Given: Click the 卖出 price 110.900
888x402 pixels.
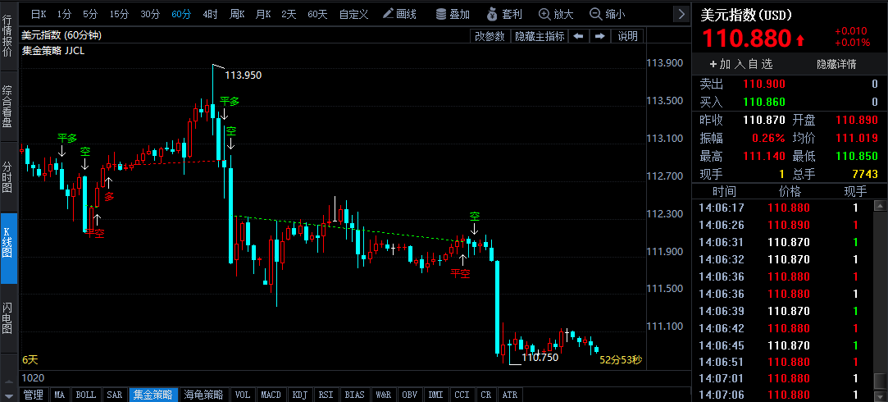Looking at the screenshot, I should click(x=764, y=85).
